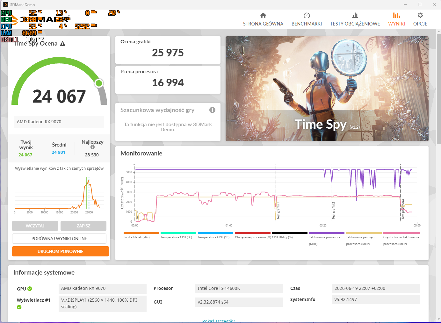Click PORÓWNAJ WYNIKI ONLINE button
Viewport: 441px width, 323px height.
point(59,239)
